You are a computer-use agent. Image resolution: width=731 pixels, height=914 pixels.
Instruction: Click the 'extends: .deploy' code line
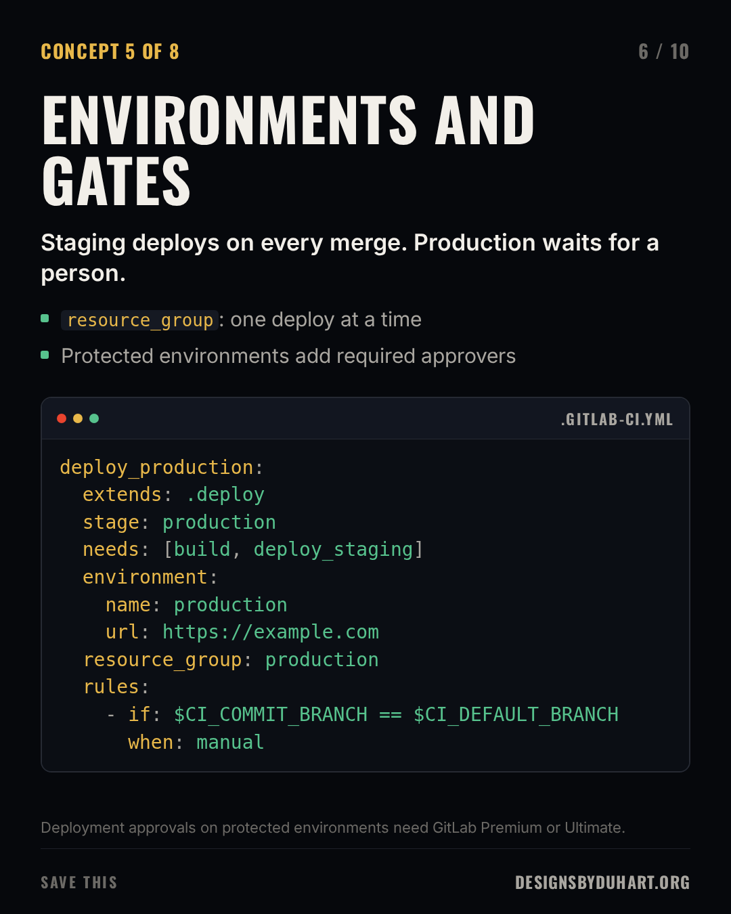(x=173, y=495)
